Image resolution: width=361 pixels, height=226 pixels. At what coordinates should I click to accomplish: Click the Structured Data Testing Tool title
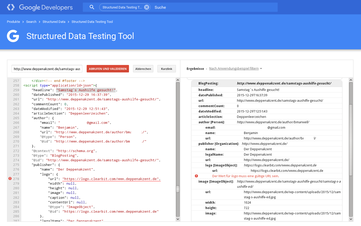point(80,36)
